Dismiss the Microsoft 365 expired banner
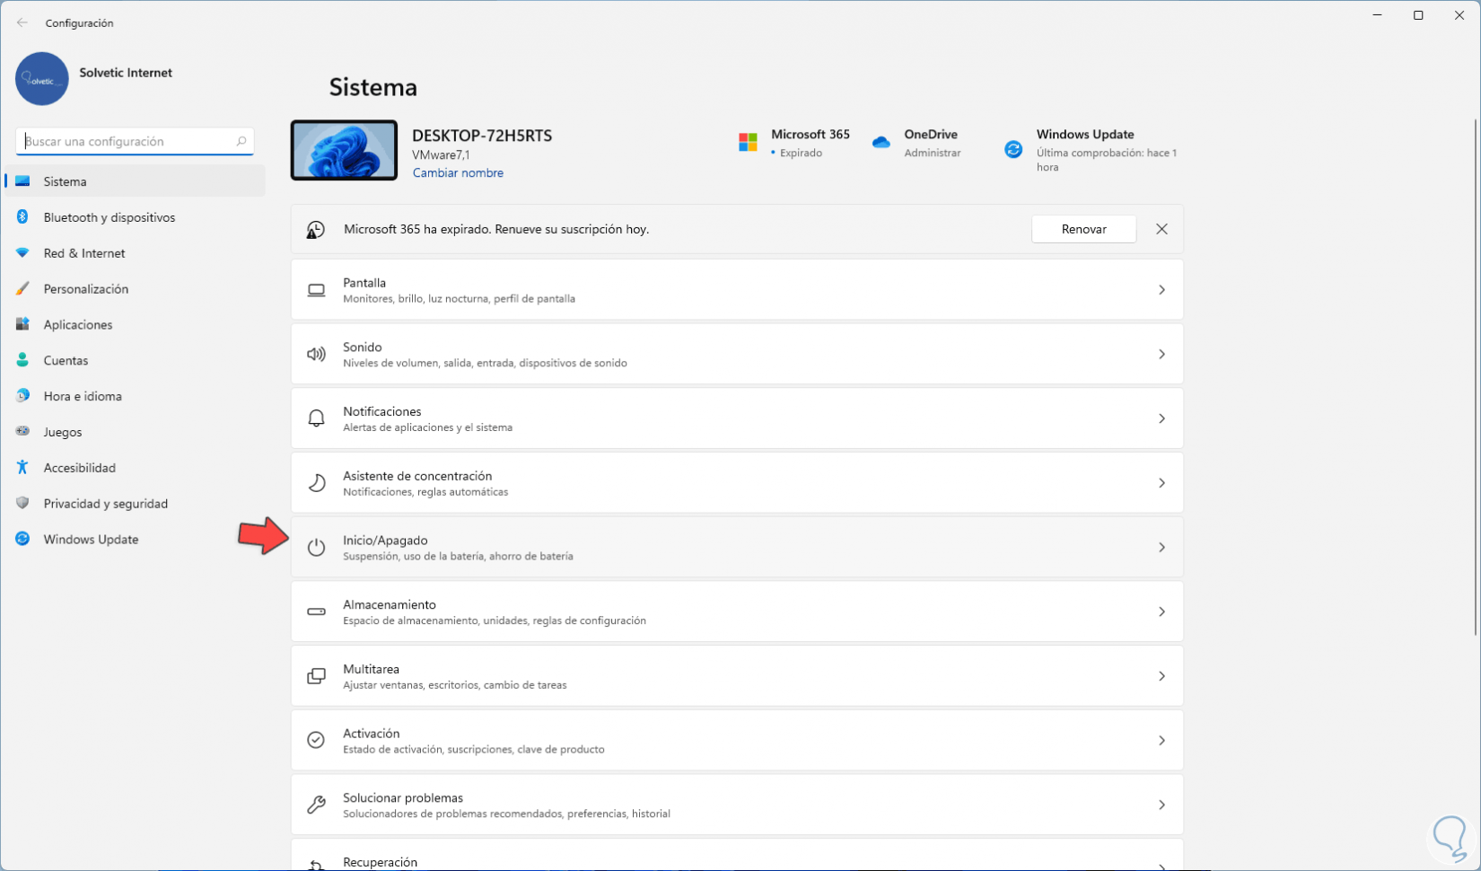 click(1161, 229)
